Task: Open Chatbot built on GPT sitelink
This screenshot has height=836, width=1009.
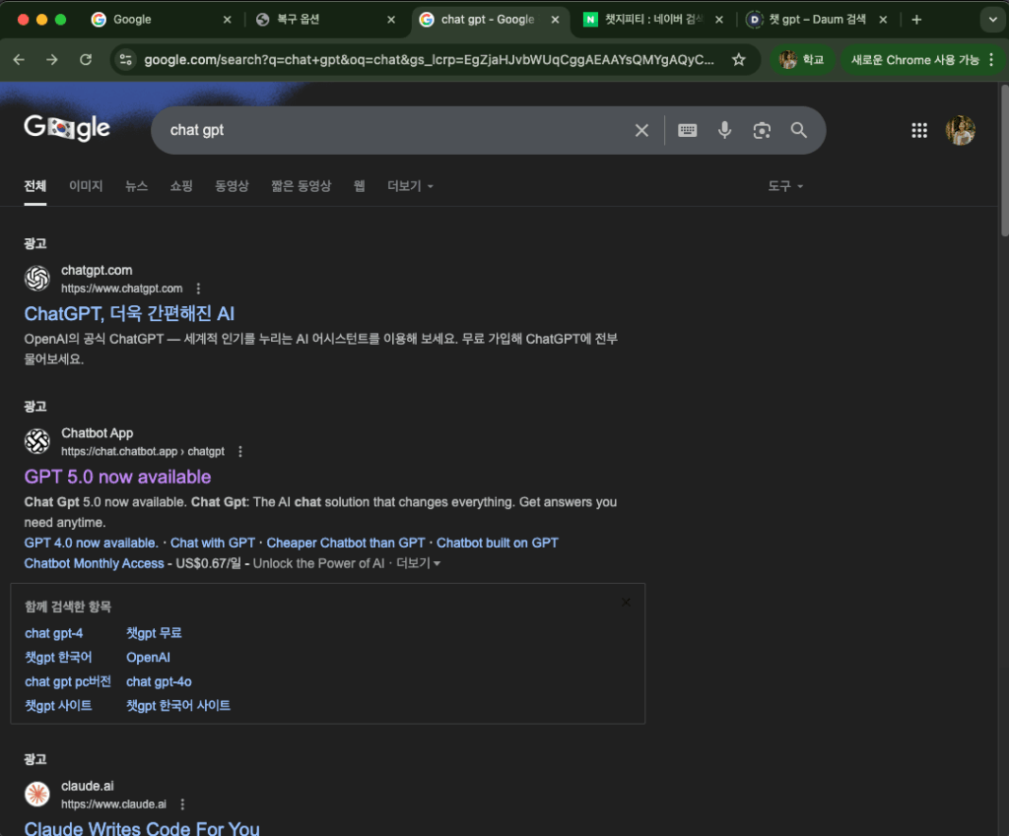Action: tap(498, 543)
